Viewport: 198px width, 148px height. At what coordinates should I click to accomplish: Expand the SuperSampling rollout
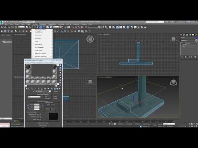click(43, 125)
